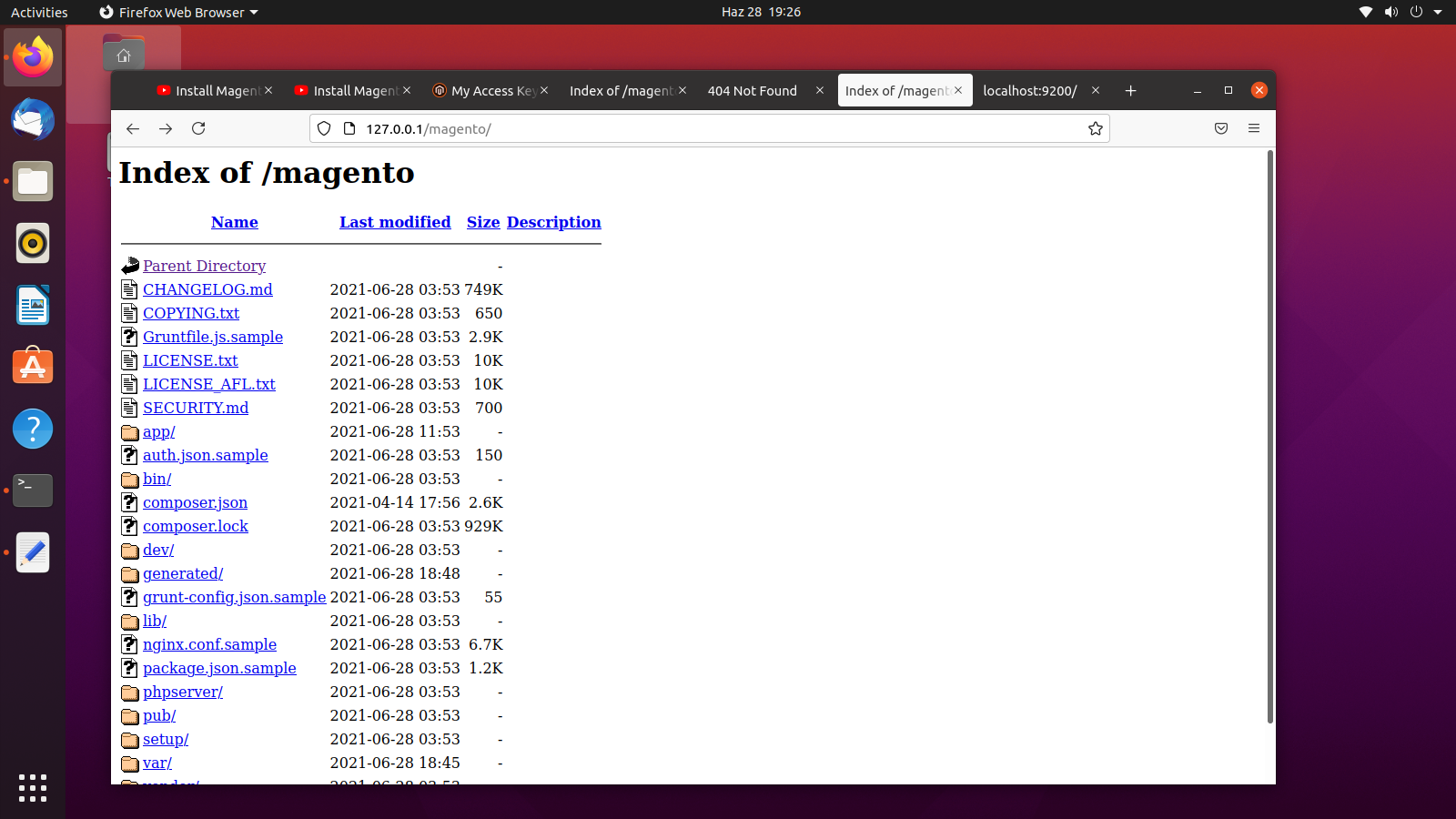Click the page vertical scrollbar

1269,437
